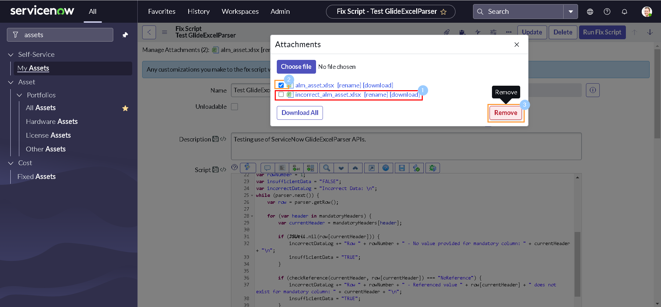Screen dimensions: 661x307
Task: Open the Favorites menu
Action: [x=162, y=11]
